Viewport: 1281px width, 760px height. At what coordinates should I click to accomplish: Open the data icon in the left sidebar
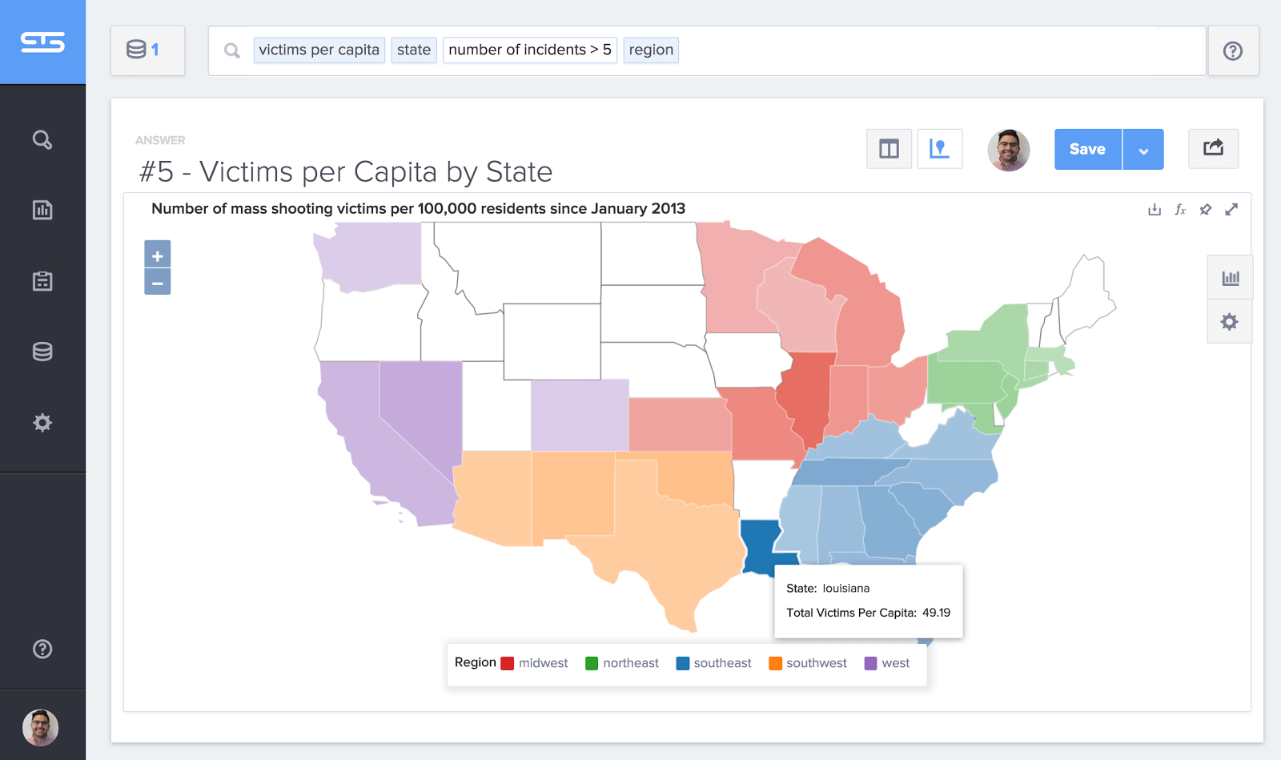coord(42,352)
